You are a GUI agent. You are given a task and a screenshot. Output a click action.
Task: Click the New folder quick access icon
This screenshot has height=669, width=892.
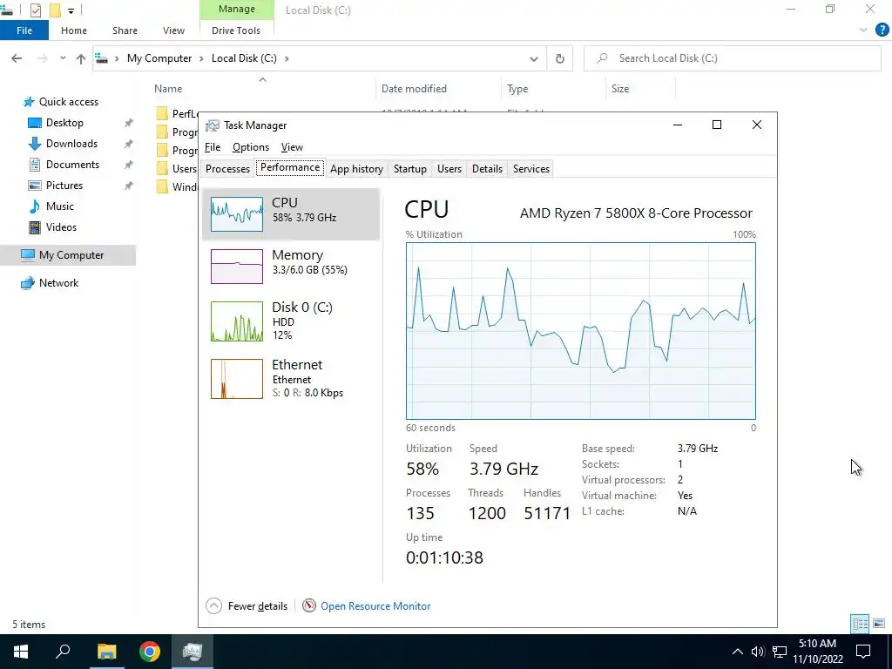(55, 10)
